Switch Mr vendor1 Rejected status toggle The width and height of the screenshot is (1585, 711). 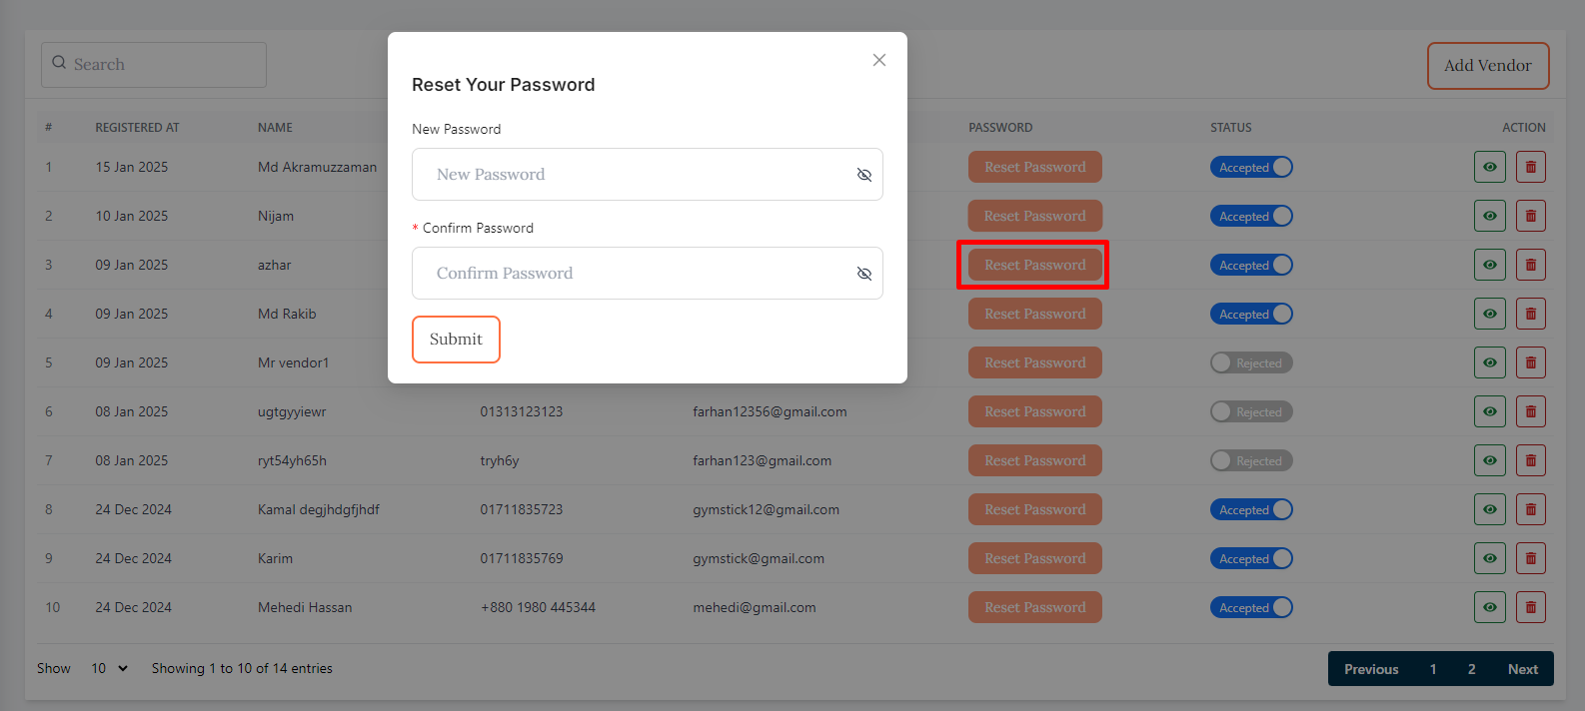pyautogui.click(x=1251, y=362)
